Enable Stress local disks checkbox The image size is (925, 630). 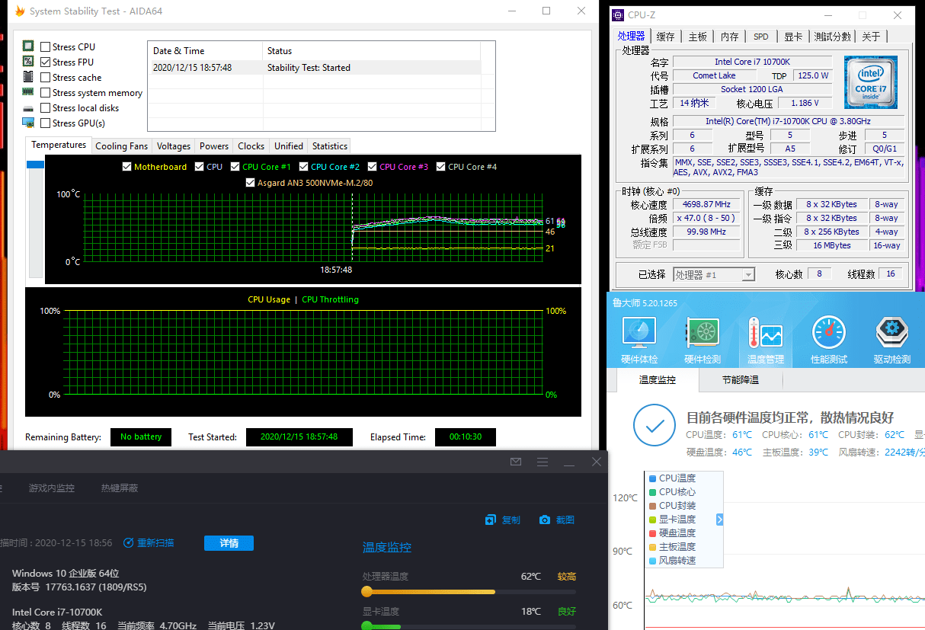point(46,108)
